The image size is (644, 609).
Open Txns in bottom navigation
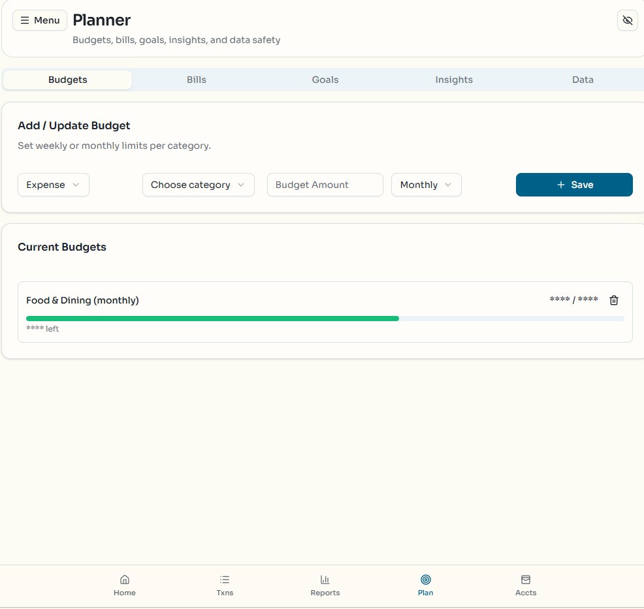point(225,586)
